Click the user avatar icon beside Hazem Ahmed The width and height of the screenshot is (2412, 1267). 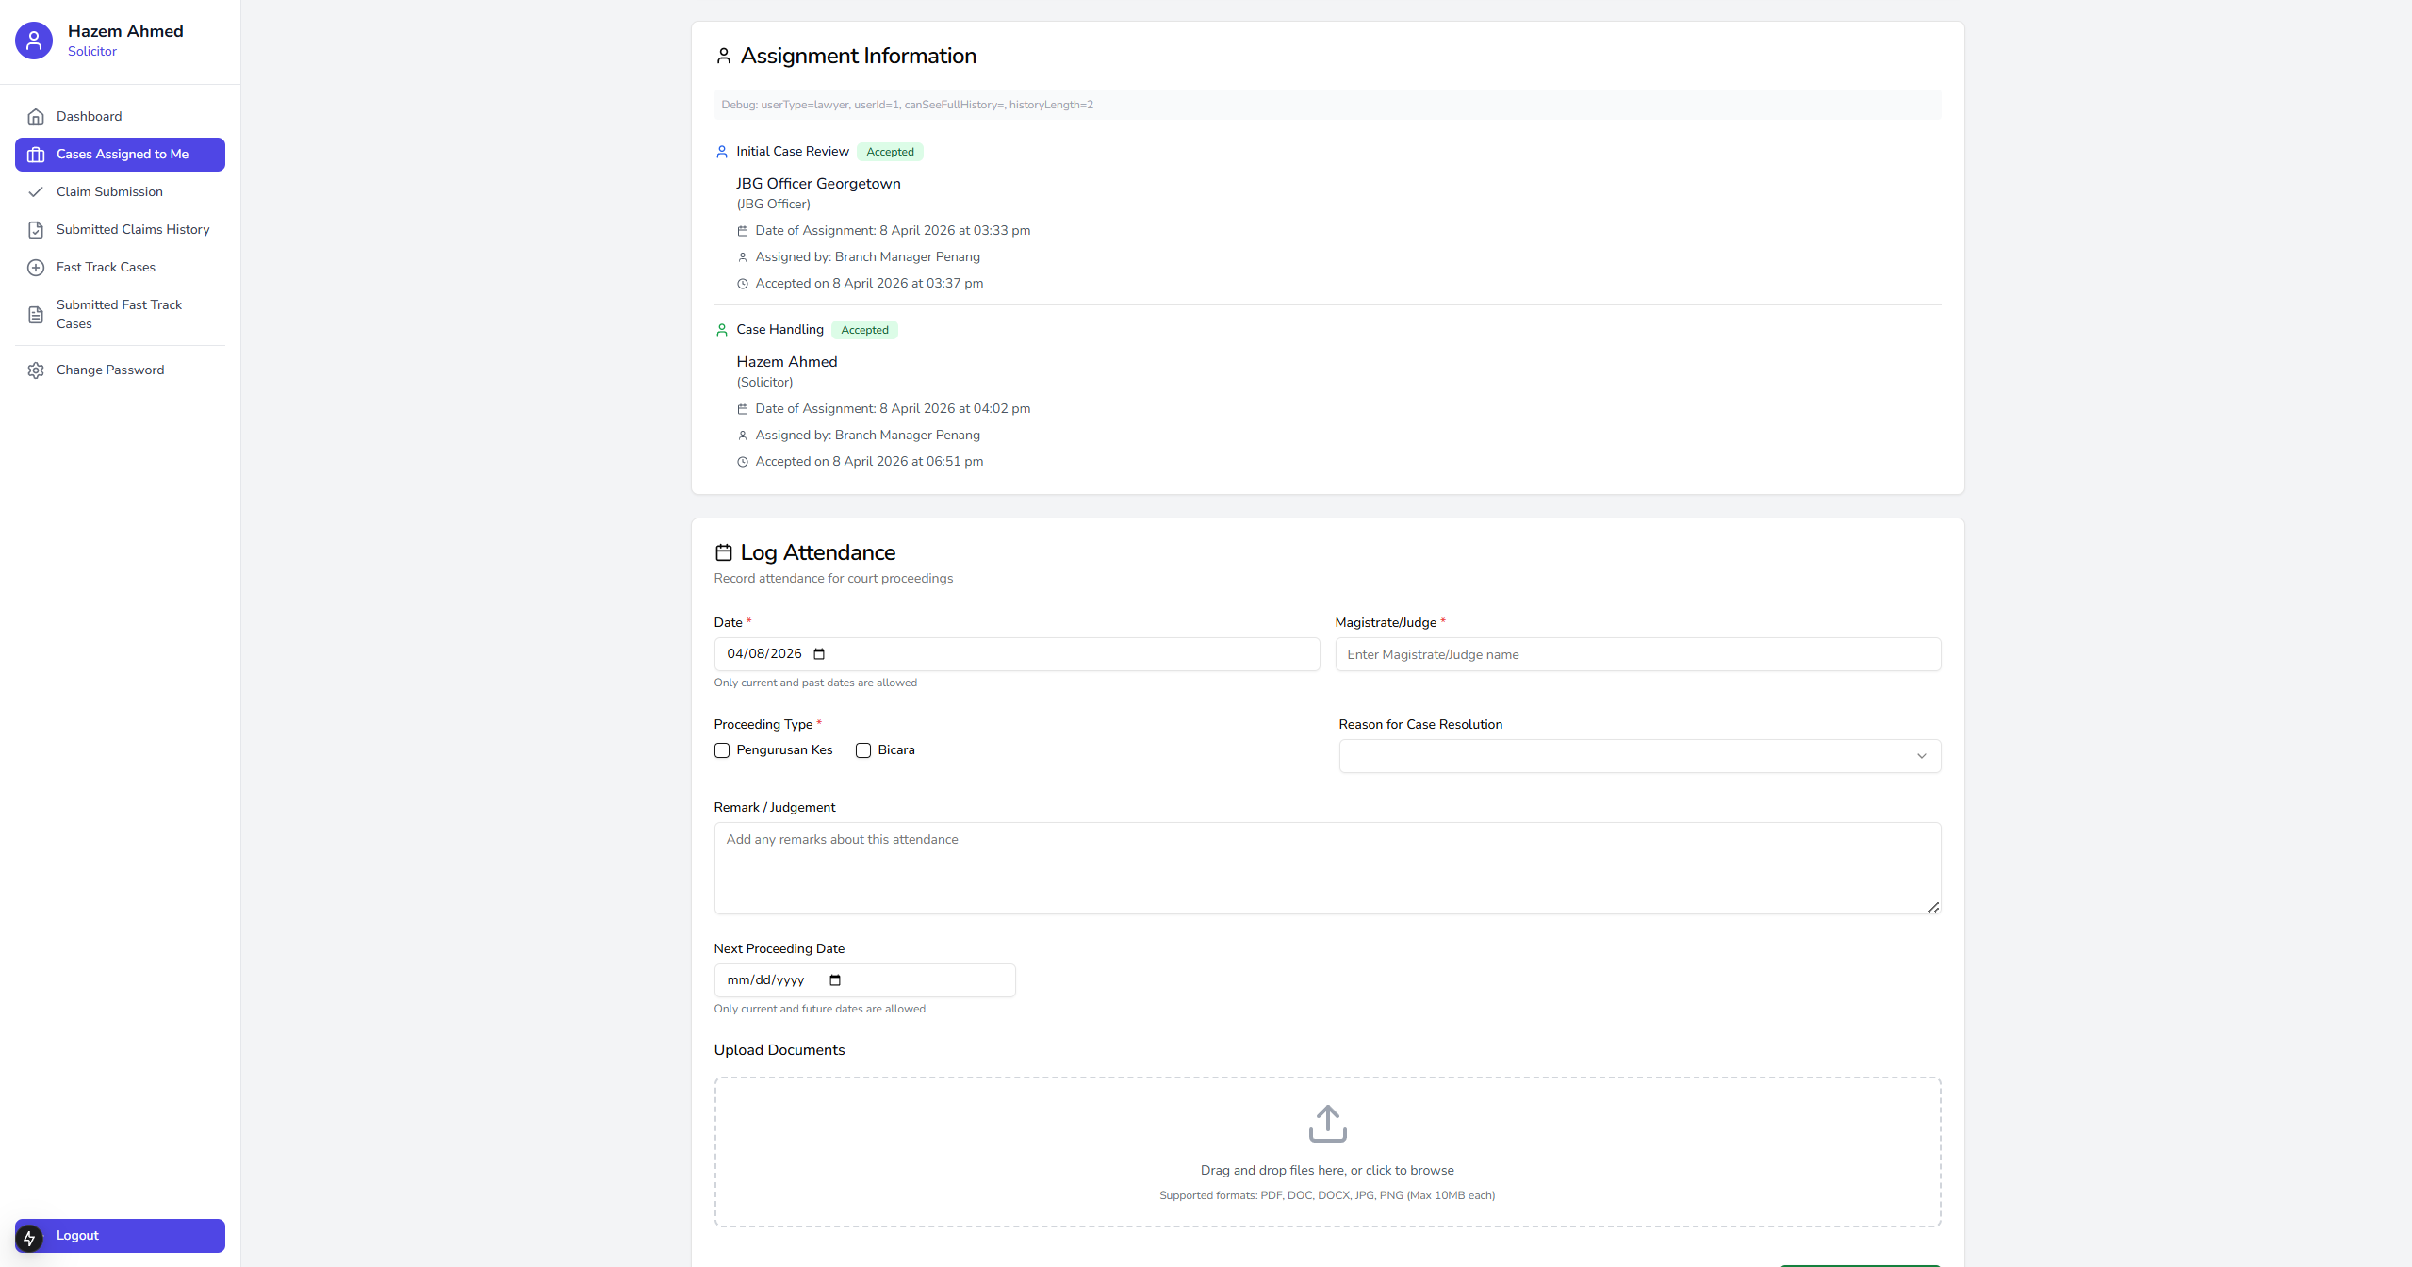(34, 41)
